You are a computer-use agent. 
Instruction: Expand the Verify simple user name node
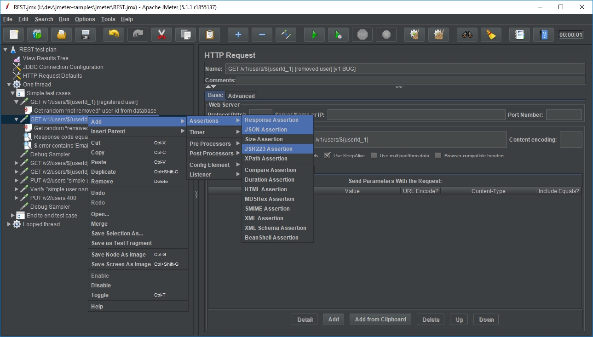pyautogui.click(x=16, y=189)
